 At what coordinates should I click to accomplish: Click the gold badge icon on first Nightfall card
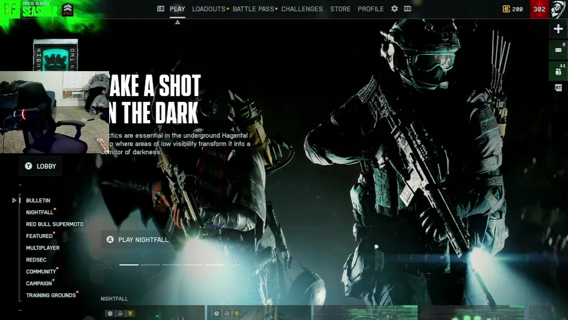click(x=130, y=314)
